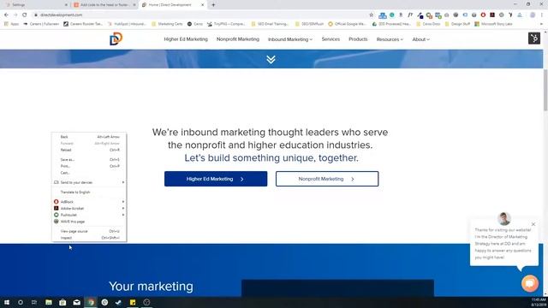Expand Send to your devices submenu
548x308 pixels.
pyautogui.click(x=89, y=182)
